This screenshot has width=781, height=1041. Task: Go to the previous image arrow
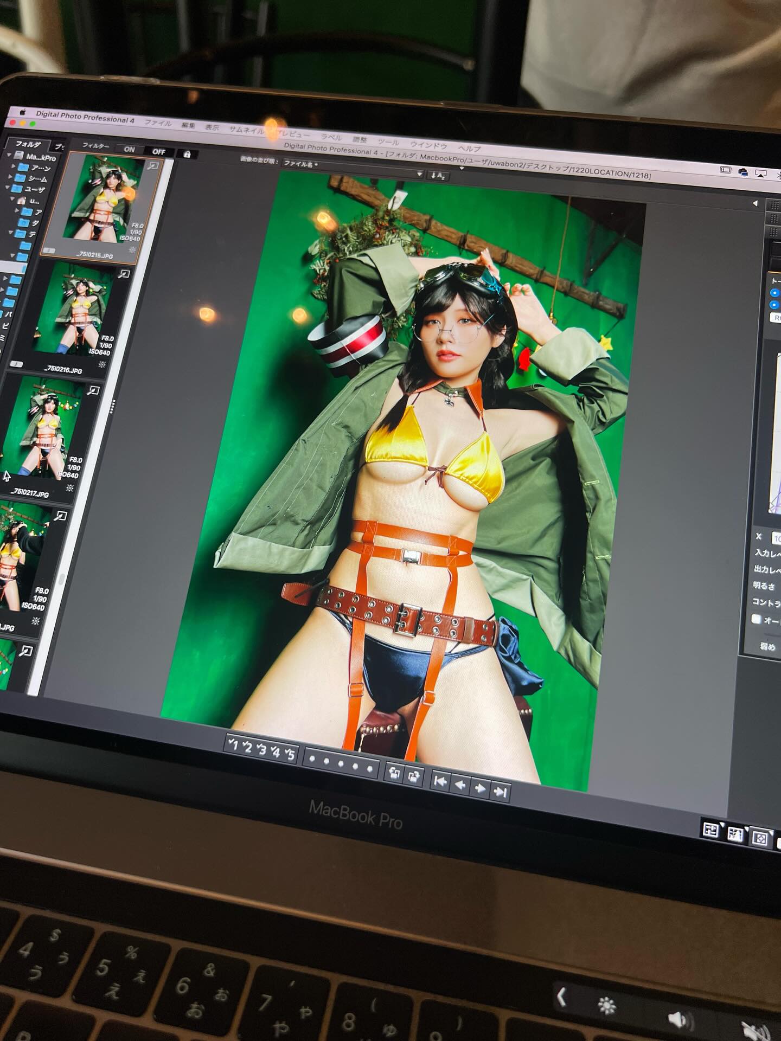click(460, 785)
